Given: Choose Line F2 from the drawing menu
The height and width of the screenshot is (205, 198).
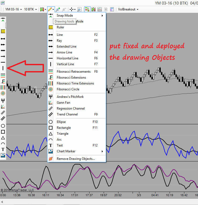Looking at the screenshot, I should point(77,35).
